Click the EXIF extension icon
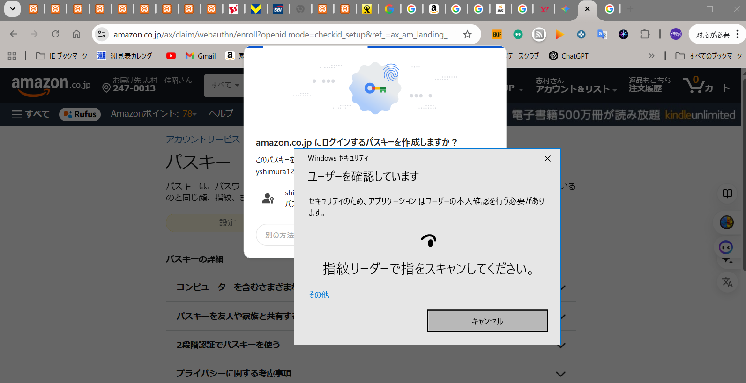Viewport: 746px width, 383px height. coord(497,34)
